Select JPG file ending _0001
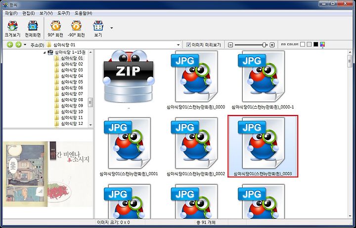Screen dimensions: 356x228 pyautogui.click(x=129, y=147)
